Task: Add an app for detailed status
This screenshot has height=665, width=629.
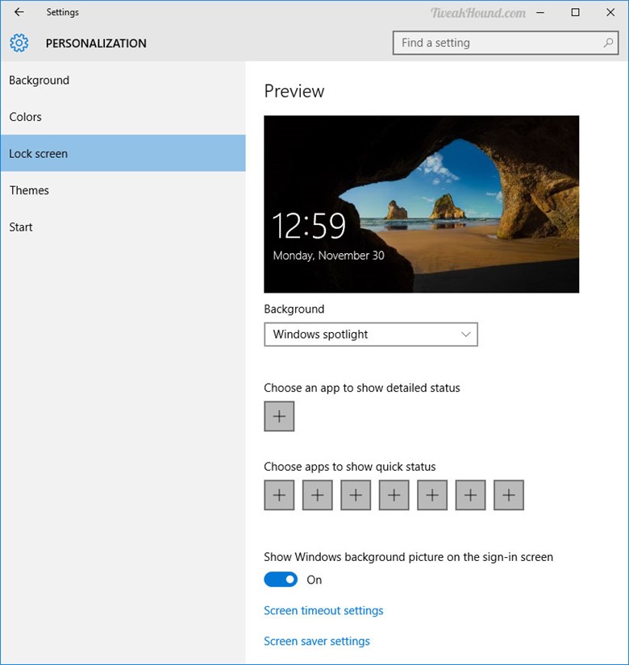Action: (x=279, y=416)
